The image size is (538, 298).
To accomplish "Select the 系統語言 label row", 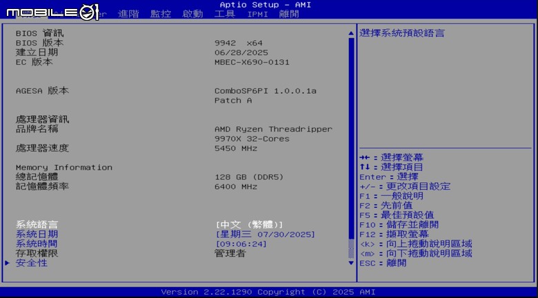I will click(x=37, y=225).
